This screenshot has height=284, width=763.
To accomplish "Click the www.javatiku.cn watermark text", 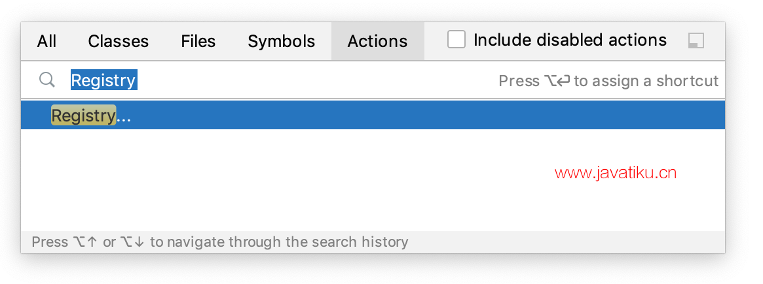I will pos(616,173).
